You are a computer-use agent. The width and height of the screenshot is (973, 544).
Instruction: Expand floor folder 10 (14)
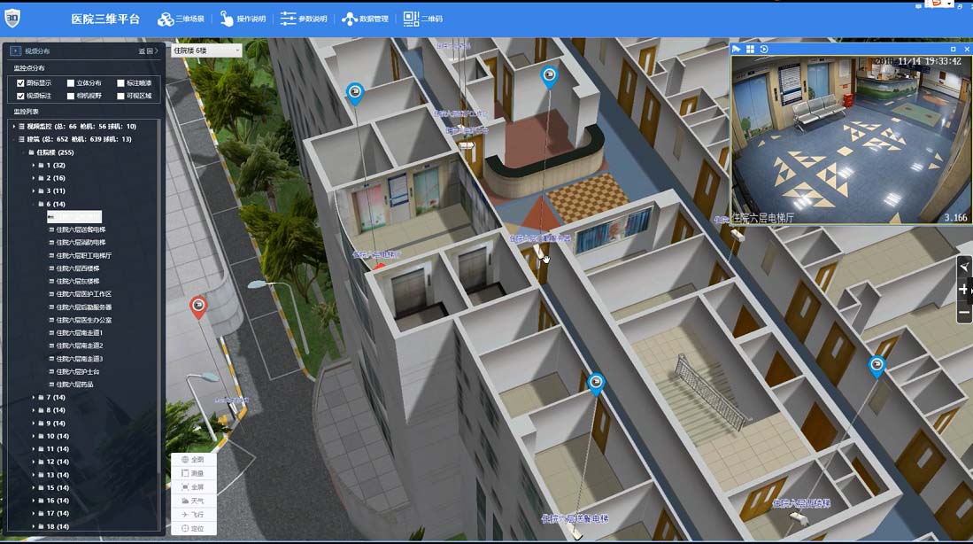click(x=34, y=437)
